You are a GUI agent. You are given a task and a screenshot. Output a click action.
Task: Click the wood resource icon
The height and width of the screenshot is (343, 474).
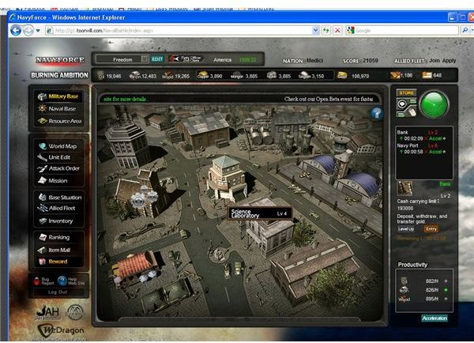tap(167, 75)
